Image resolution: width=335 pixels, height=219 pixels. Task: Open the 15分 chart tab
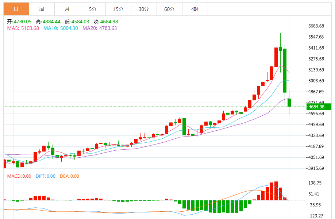point(118,9)
